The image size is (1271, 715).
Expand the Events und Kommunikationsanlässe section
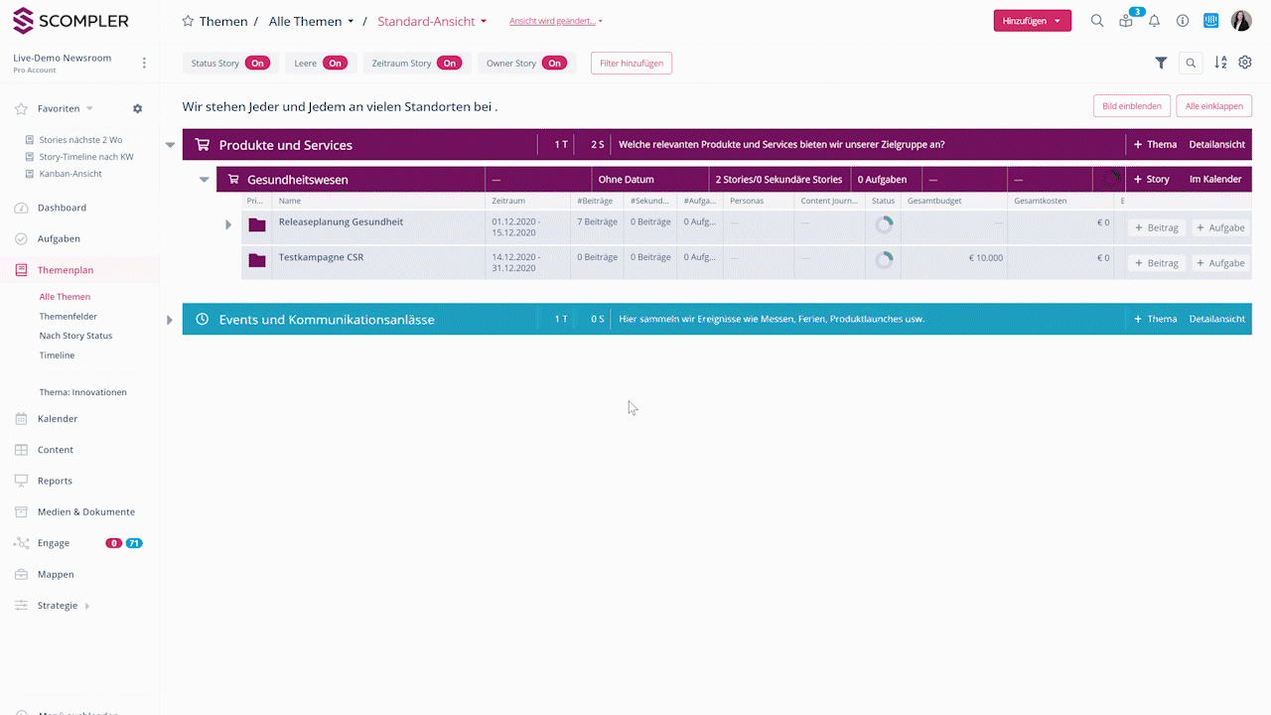pos(170,320)
